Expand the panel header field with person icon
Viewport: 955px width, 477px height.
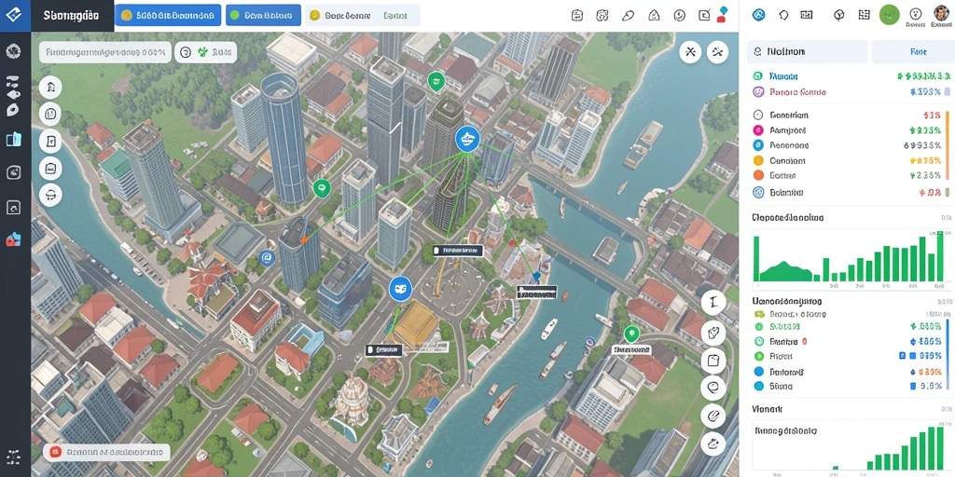807,52
